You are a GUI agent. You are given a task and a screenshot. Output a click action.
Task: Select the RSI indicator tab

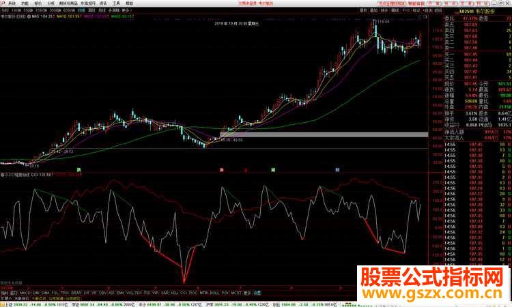pos(147,293)
